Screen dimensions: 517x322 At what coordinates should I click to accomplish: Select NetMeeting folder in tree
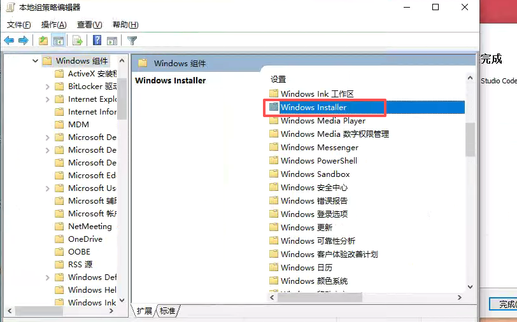(90, 227)
